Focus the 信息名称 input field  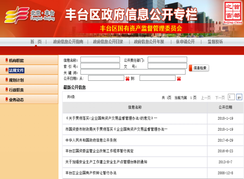coord(100,60)
